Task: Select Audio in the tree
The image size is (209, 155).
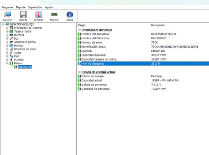Action: 18,53
